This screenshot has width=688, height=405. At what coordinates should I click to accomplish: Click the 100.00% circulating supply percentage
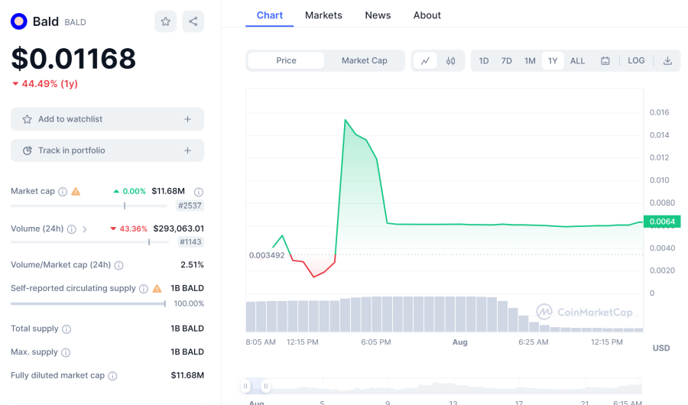coord(189,303)
